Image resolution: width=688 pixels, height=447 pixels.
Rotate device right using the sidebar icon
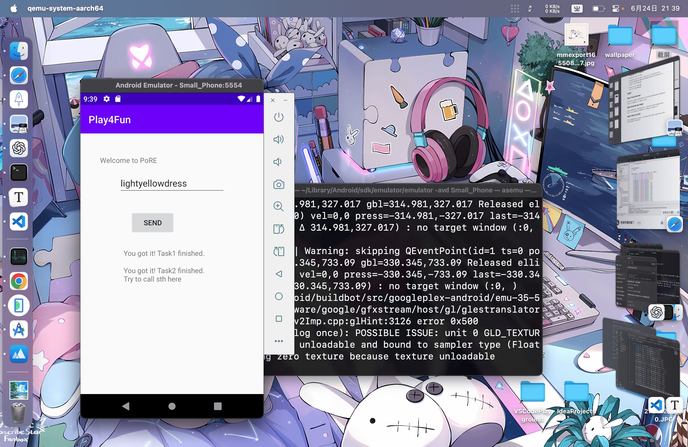pos(279,251)
